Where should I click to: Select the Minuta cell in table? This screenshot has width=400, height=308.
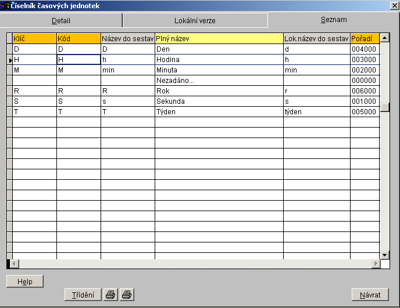point(219,70)
